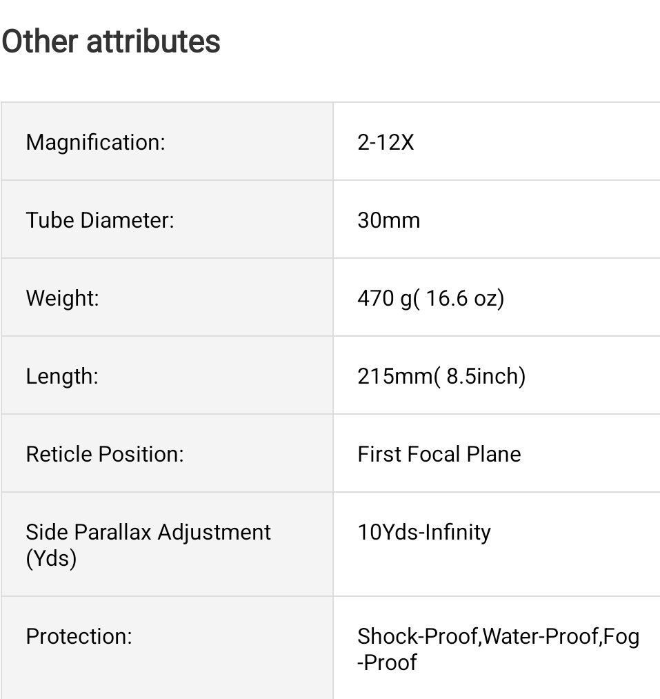
Task: Click the 10Yds-Infinity parallax value
Action: click(424, 532)
